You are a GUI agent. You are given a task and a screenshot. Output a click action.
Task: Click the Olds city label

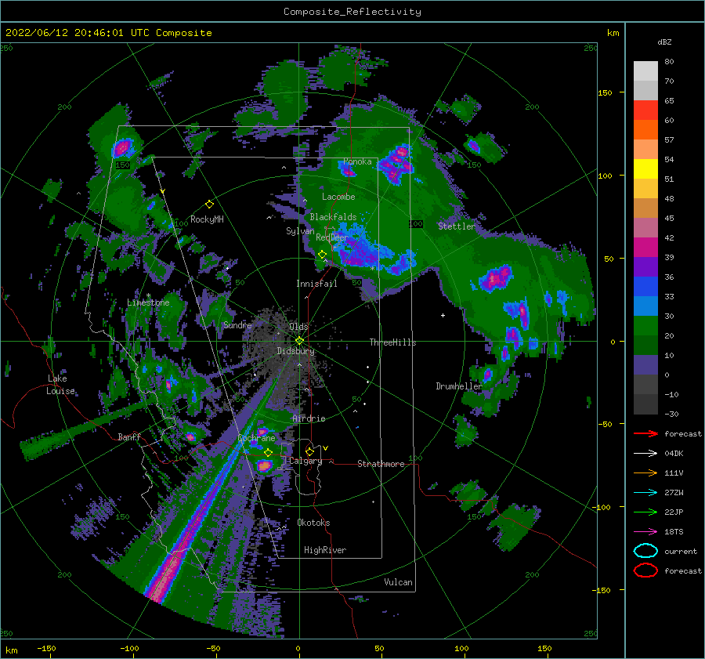(298, 327)
